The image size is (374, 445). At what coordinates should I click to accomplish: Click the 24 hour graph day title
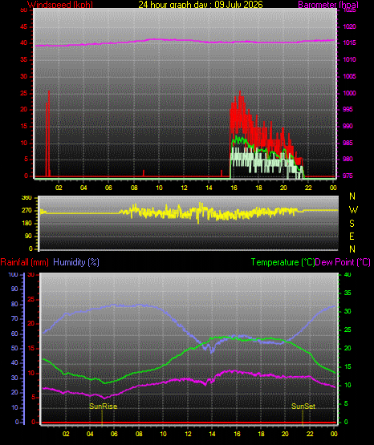coord(201,4)
